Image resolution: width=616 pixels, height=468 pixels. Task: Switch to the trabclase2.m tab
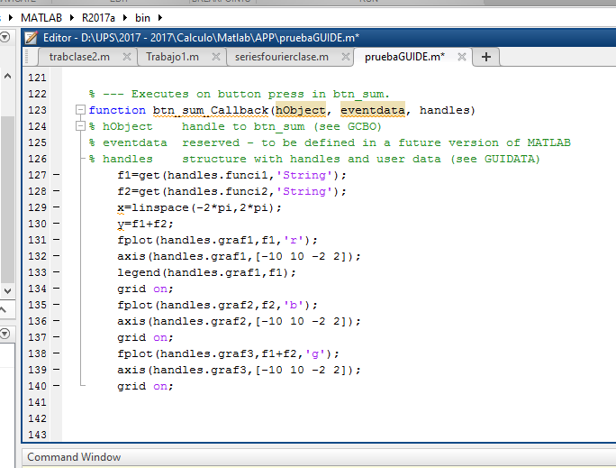[78, 57]
